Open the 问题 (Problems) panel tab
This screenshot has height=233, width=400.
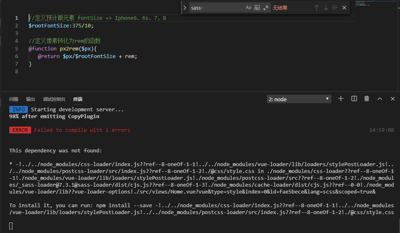point(14,99)
